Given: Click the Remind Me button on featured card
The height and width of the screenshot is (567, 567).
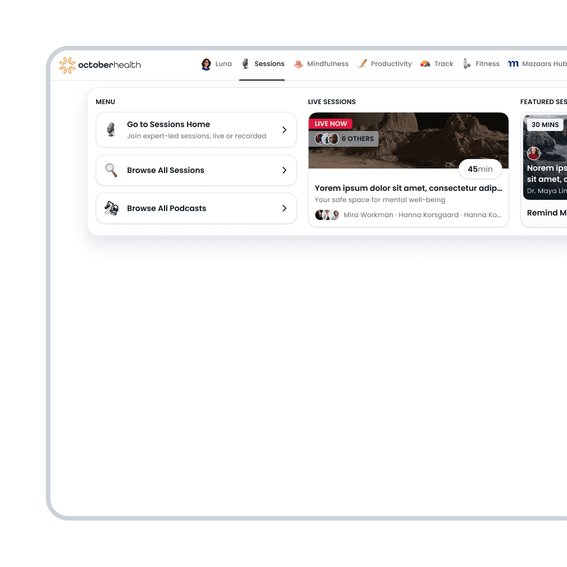Looking at the screenshot, I should (x=546, y=213).
